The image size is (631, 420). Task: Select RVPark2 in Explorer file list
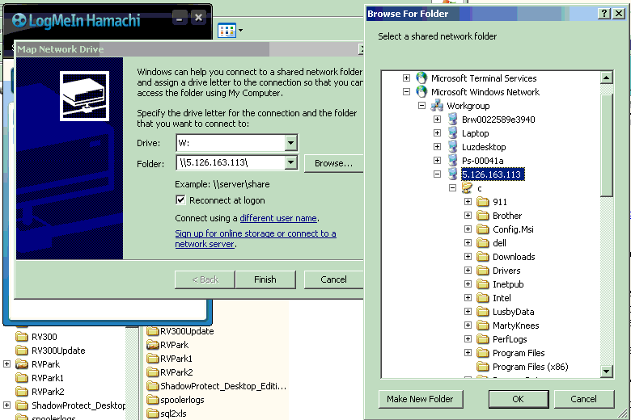176,372
